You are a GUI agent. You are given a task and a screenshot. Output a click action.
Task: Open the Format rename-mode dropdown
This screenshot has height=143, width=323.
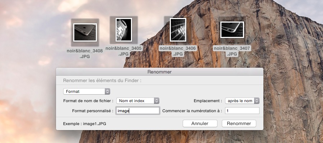pyautogui.click(x=86, y=91)
